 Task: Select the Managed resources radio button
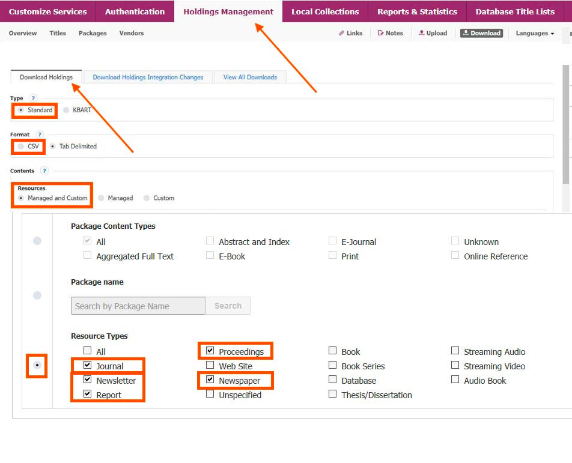(x=101, y=198)
